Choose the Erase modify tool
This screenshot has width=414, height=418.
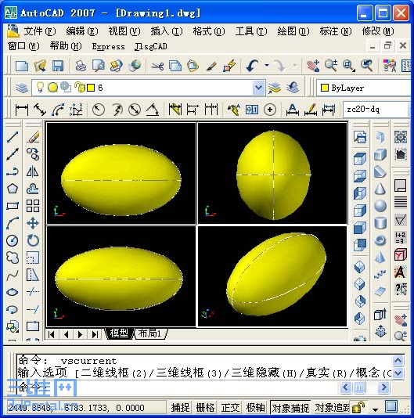pos(33,137)
